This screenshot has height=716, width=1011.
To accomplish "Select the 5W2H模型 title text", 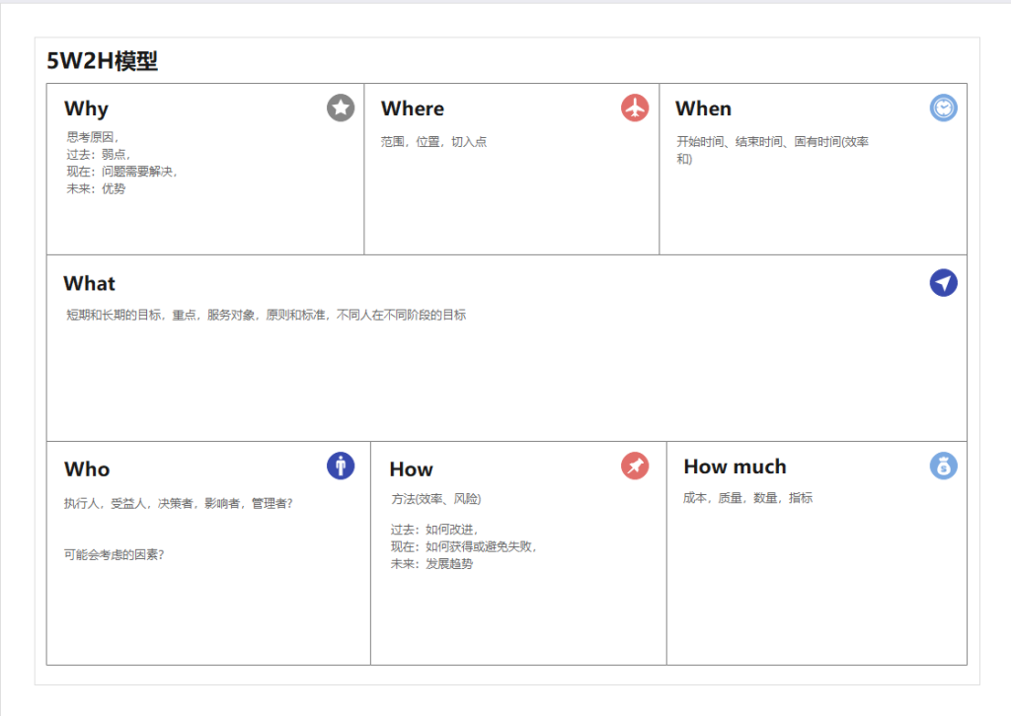I will (103, 61).
